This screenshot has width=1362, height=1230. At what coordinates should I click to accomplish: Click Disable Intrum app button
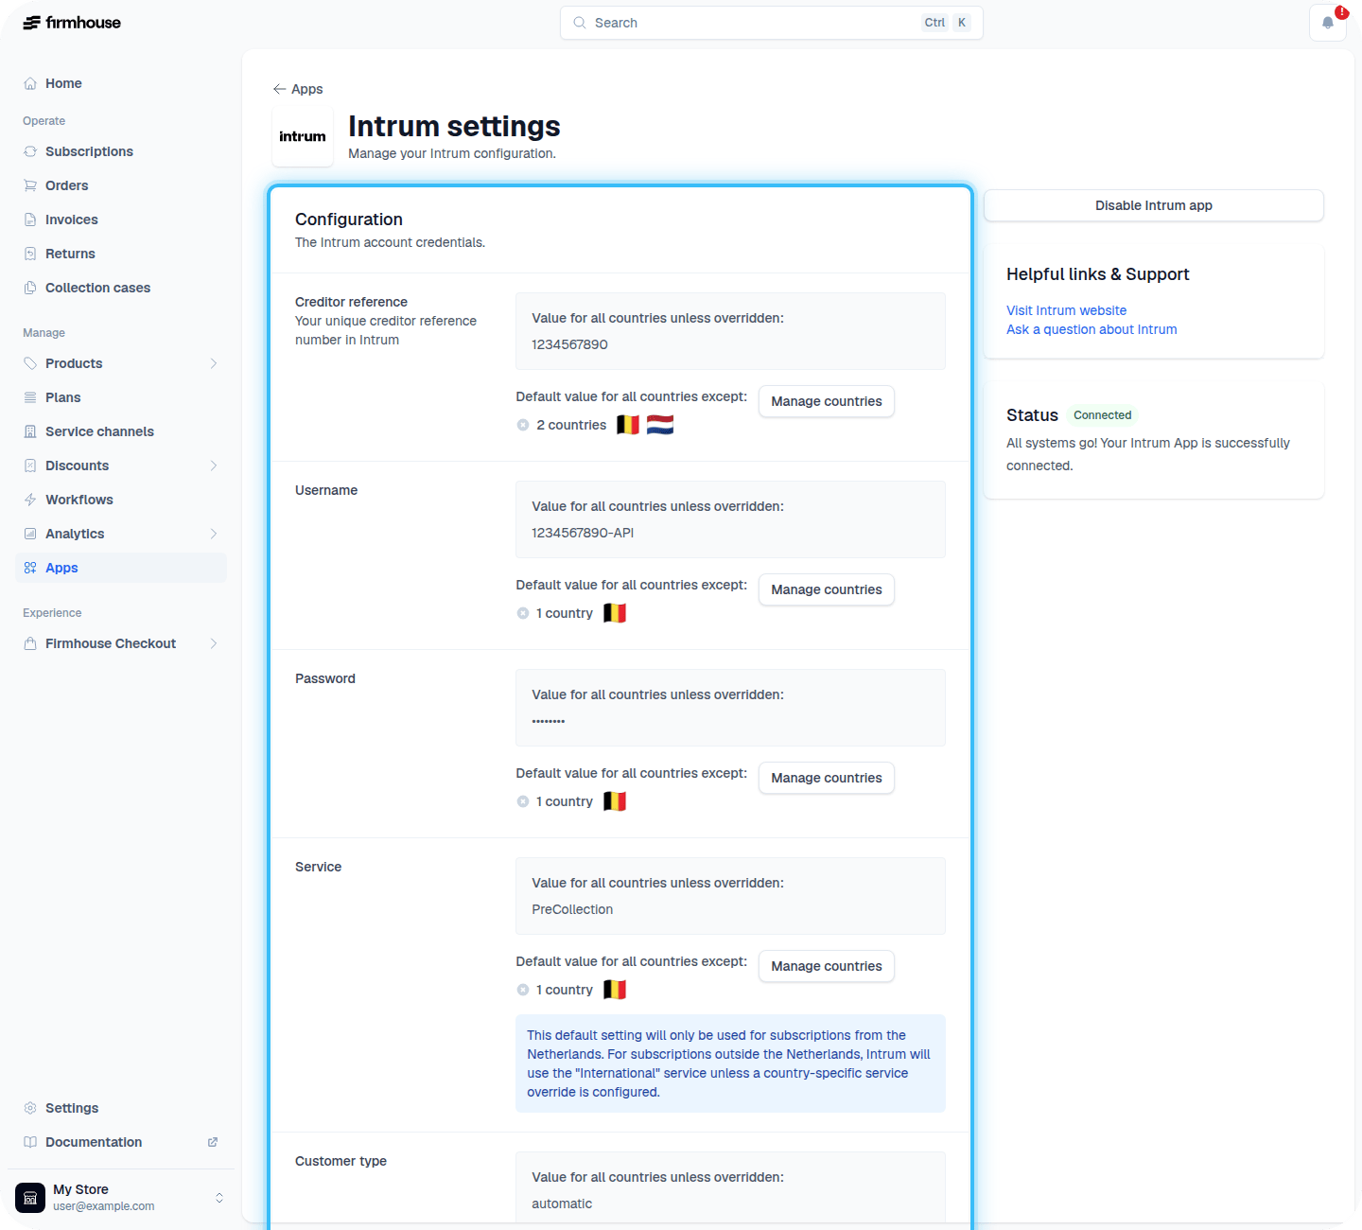click(1154, 205)
